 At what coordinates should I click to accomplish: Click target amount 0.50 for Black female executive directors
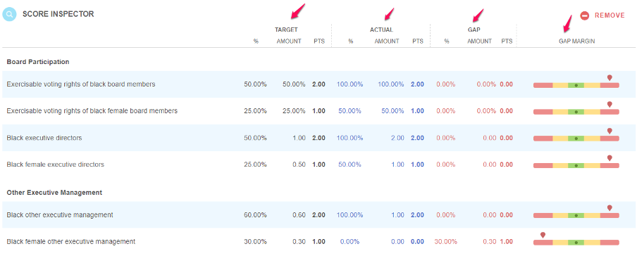[x=299, y=165]
